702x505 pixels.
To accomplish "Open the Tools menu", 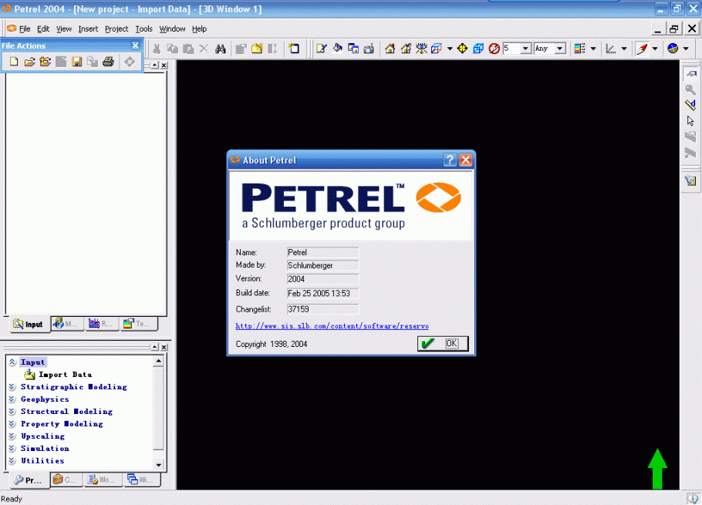I will [x=143, y=29].
